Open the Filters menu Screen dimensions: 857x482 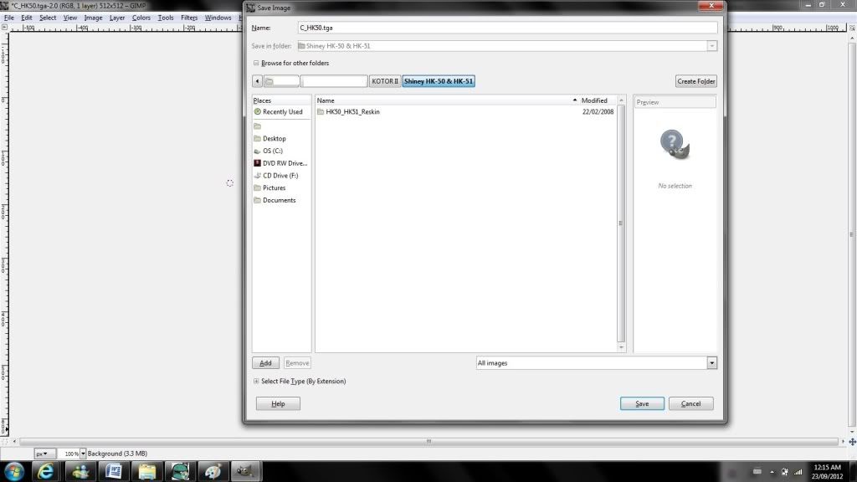pyautogui.click(x=189, y=18)
